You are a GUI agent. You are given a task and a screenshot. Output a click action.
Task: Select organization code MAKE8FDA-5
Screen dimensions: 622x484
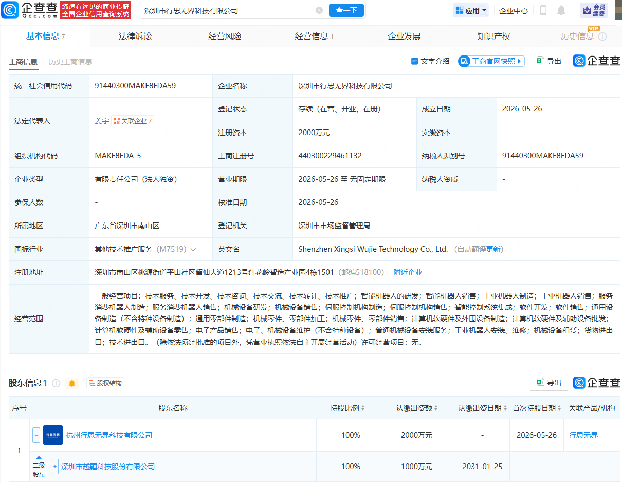click(x=118, y=156)
